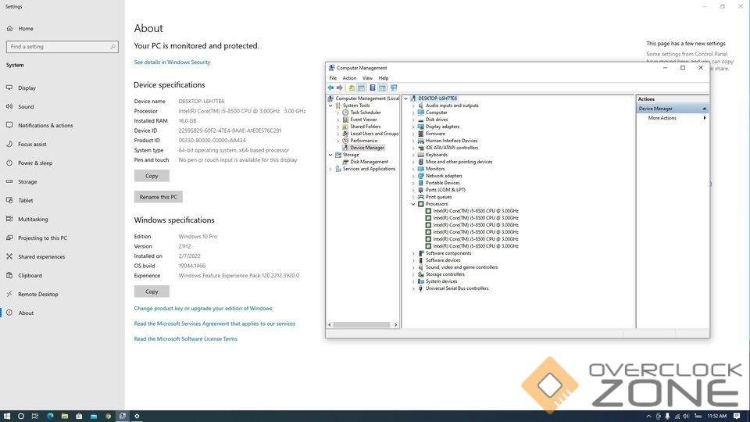The image size is (750, 422).
Task: Open the View menu
Action: coord(367,78)
